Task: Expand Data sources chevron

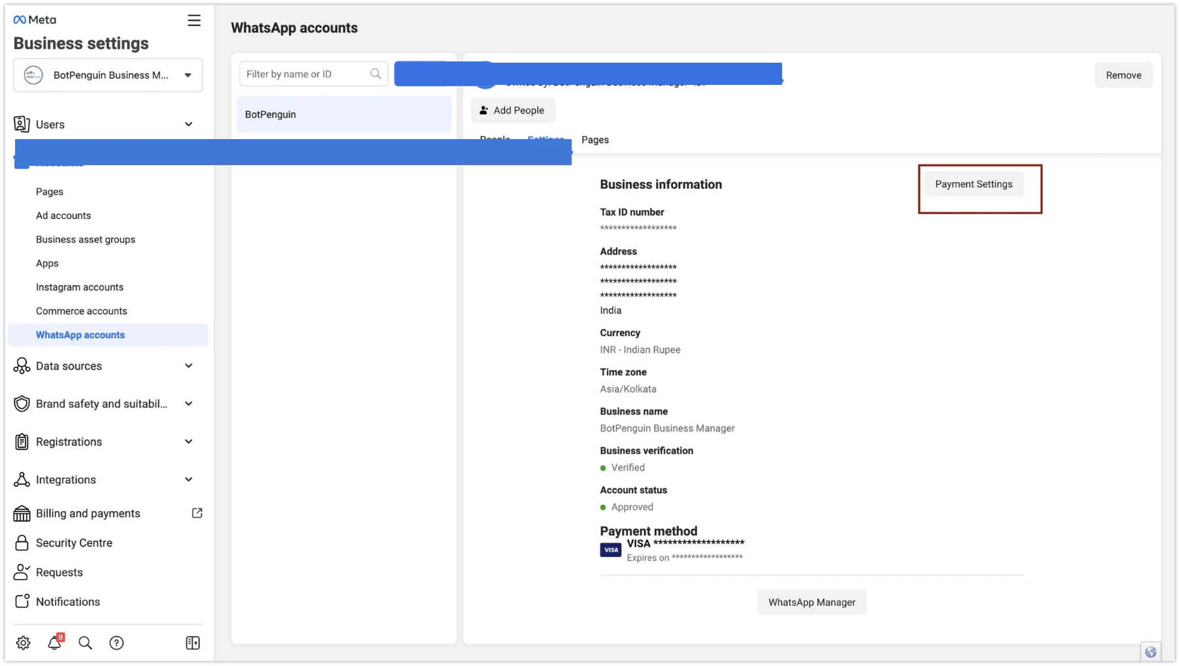Action: 189,366
